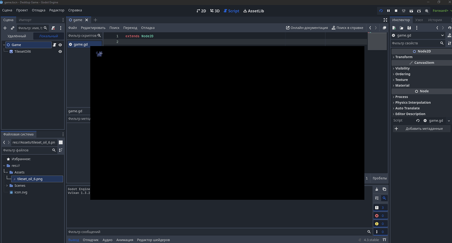Image resolution: width=452 pixels, height=243 pixels.
Task: Open the script attached to Game node
Action: [54, 44]
